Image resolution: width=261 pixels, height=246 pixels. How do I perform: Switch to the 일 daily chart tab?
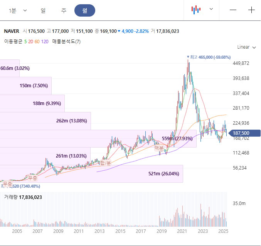(43, 11)
